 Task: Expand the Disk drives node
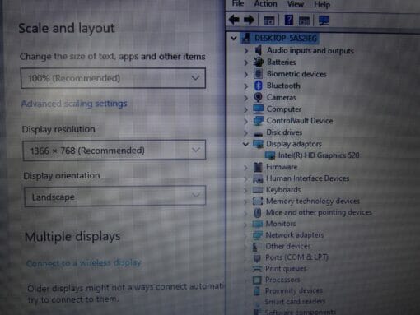point(245,132)
